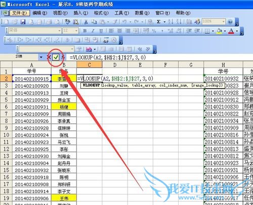Click Merge and Center icon
This screenshot has width=253, height=205.
point(136,31)
